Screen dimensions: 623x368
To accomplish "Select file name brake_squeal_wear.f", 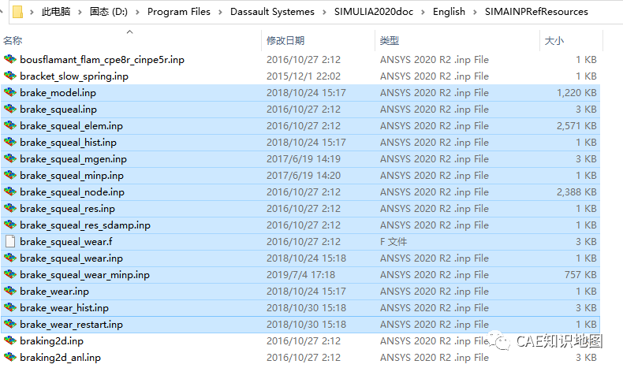I will [x=66, y=241].
